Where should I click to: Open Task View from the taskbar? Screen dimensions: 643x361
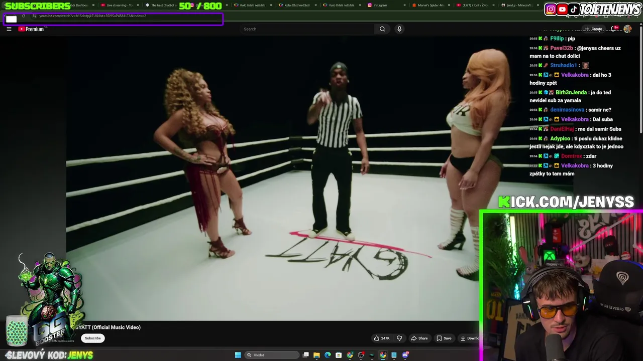click(x=306, y=355)
